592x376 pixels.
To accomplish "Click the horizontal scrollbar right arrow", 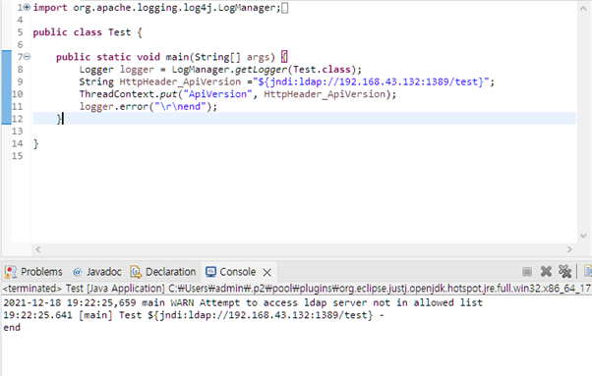I will pyautogui.click(x=569, y=249).
